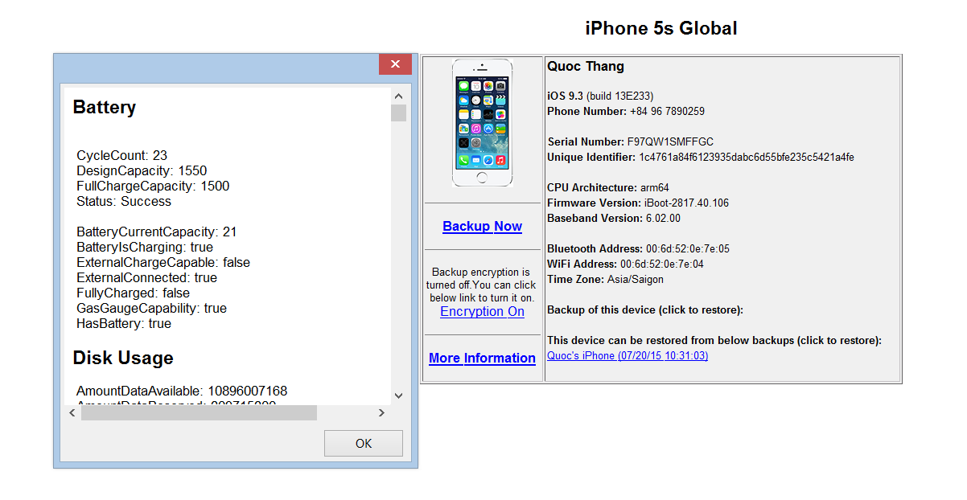Viewport: 967px width, 500px height.
Task: Click the vertical scrollbar up arrow
Action: click(x=398, y=96)
